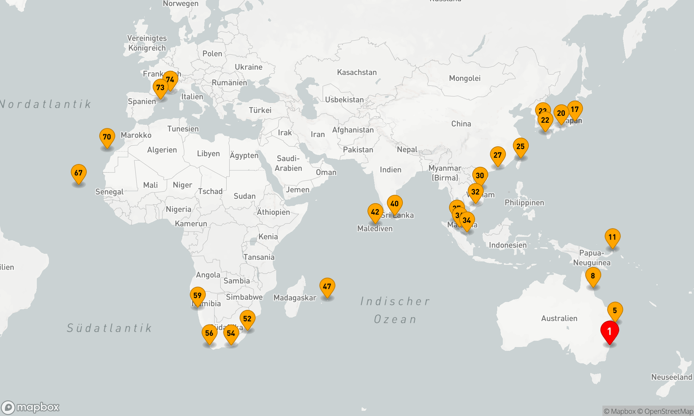The width and height of the screenshot is (694, 416).
Task: Click the red marker numbered 1
Action: (609, 332)
